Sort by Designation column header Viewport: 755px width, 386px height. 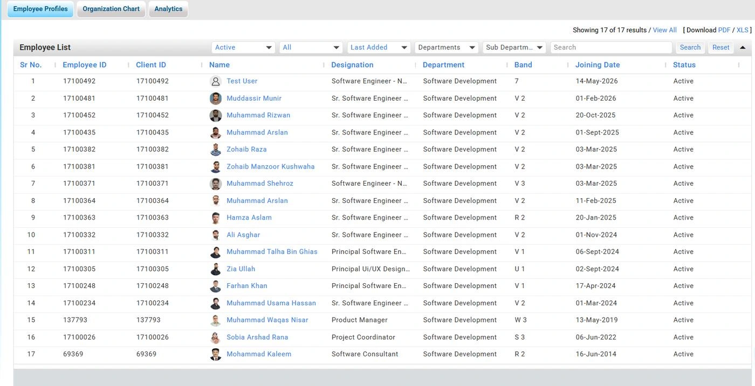352,65
